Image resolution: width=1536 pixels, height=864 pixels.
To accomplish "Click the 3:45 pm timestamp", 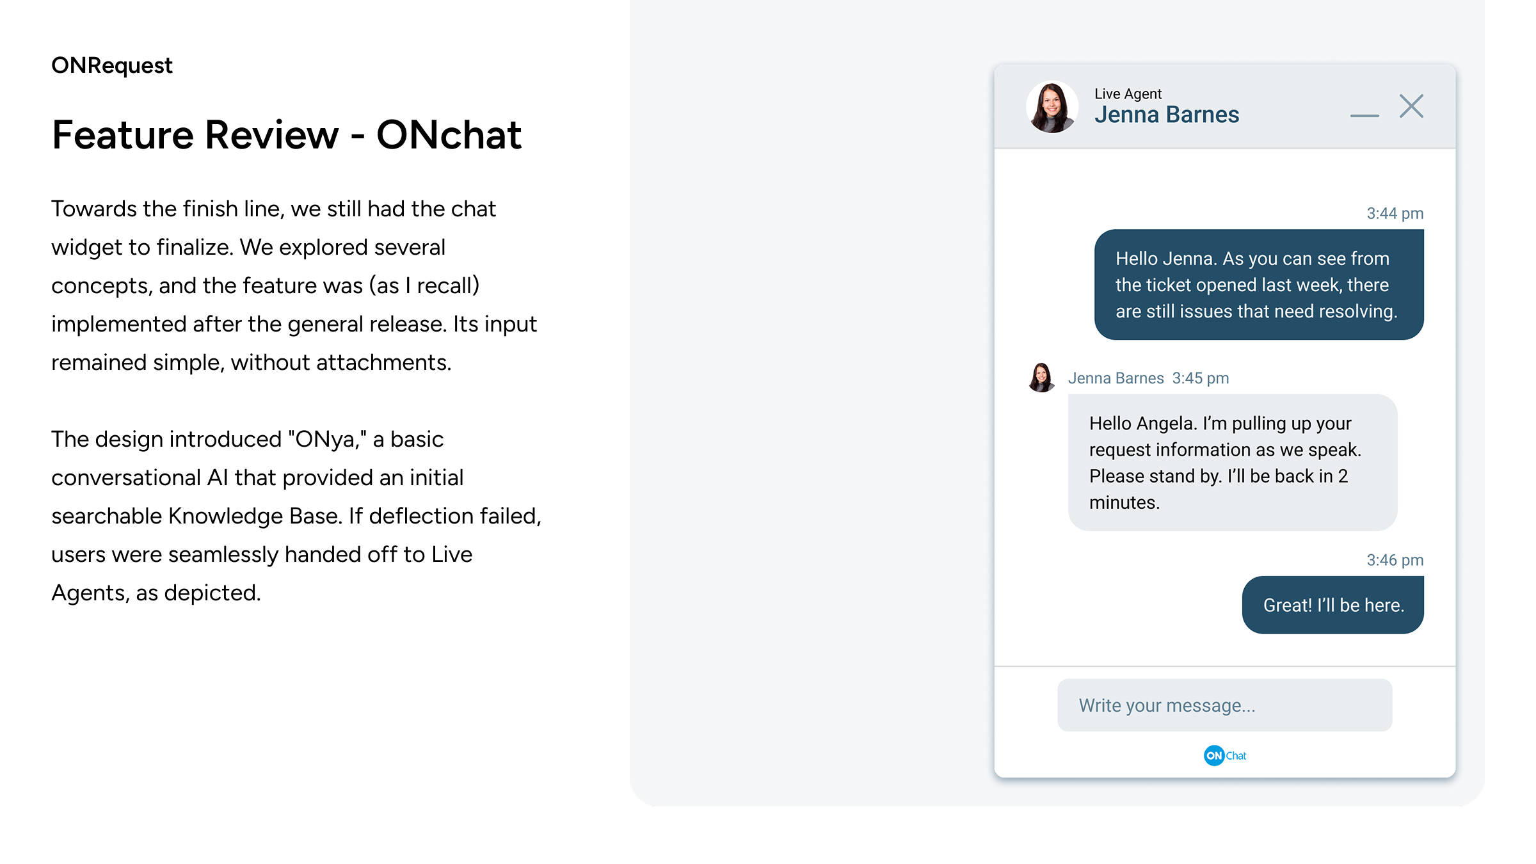I will (x=1200, y=378).
